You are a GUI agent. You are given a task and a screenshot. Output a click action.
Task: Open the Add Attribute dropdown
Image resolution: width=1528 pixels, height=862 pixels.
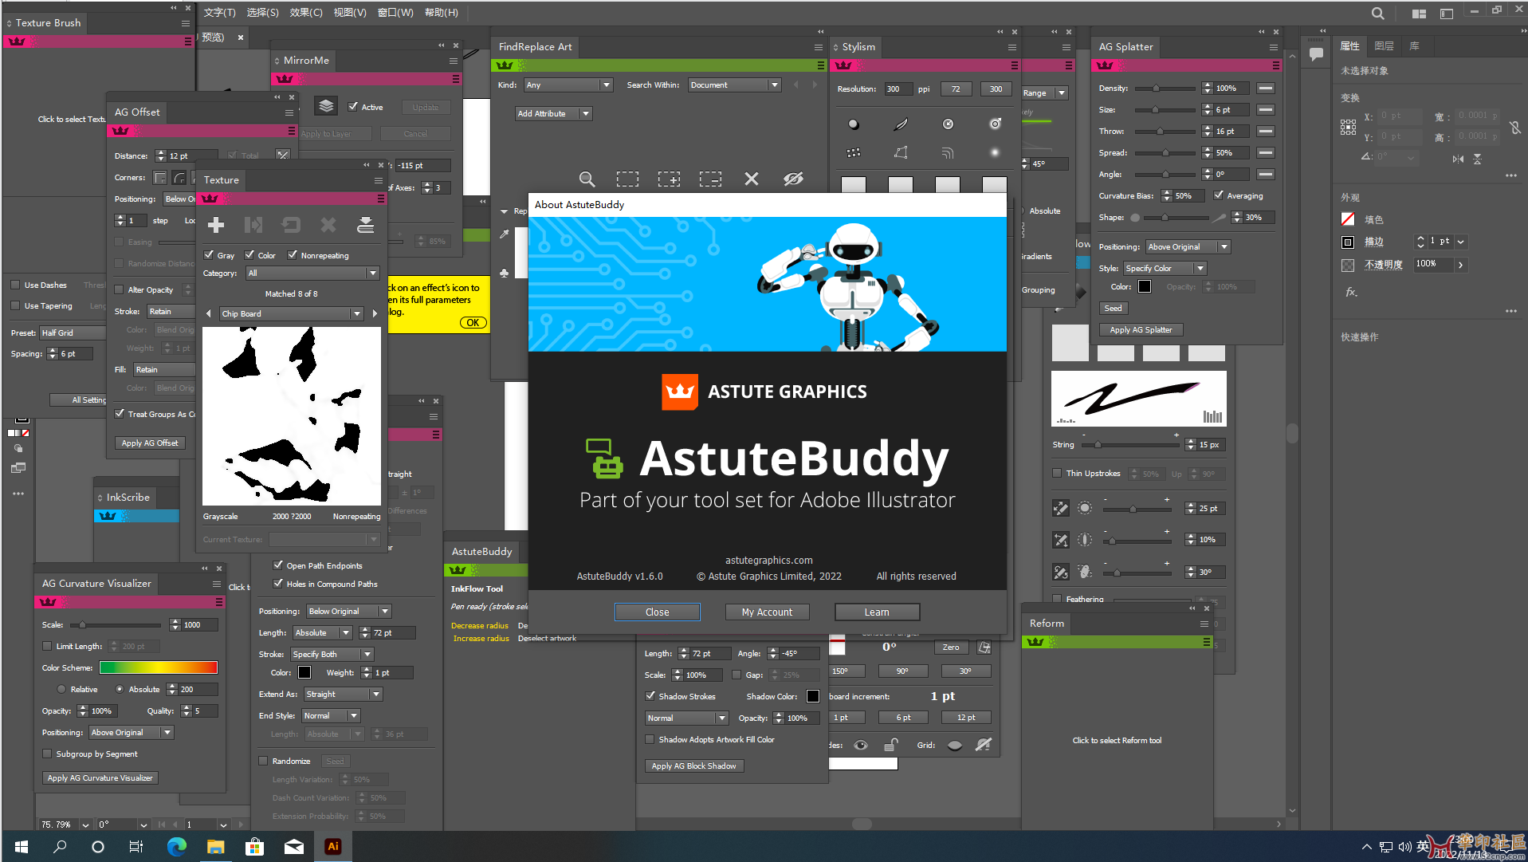click(x=553, y=113)
